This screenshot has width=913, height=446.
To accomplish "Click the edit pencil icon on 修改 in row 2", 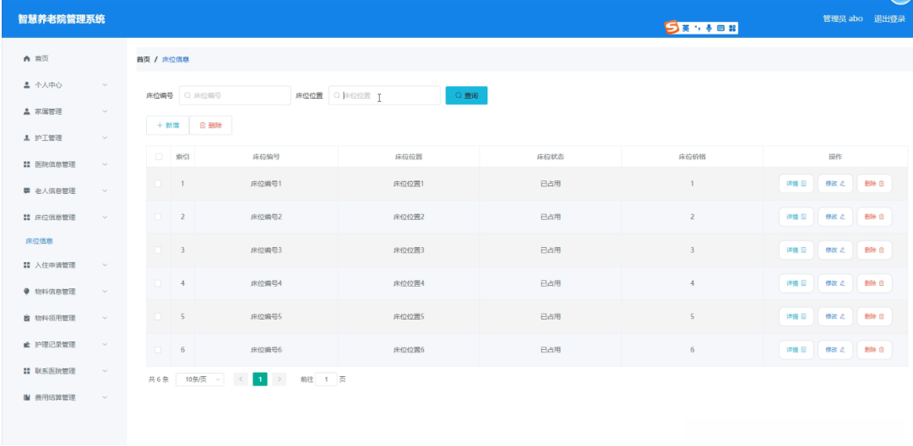I will pos(843,217).
